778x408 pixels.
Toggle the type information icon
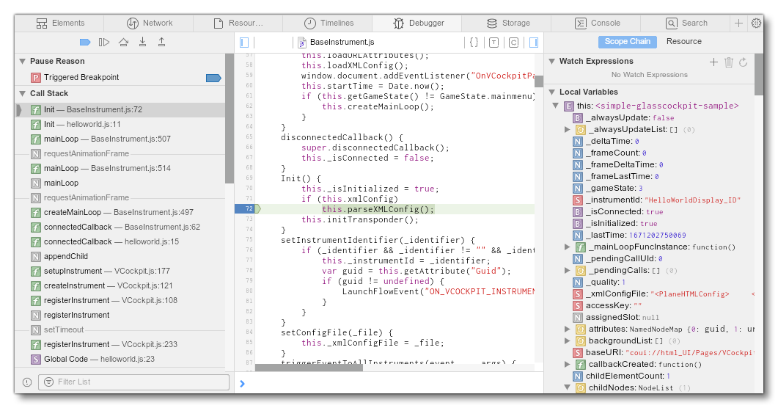pyautogui.click(x=493, y=42)
